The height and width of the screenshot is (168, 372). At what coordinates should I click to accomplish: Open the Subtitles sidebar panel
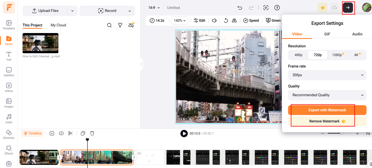click(9, 72)
